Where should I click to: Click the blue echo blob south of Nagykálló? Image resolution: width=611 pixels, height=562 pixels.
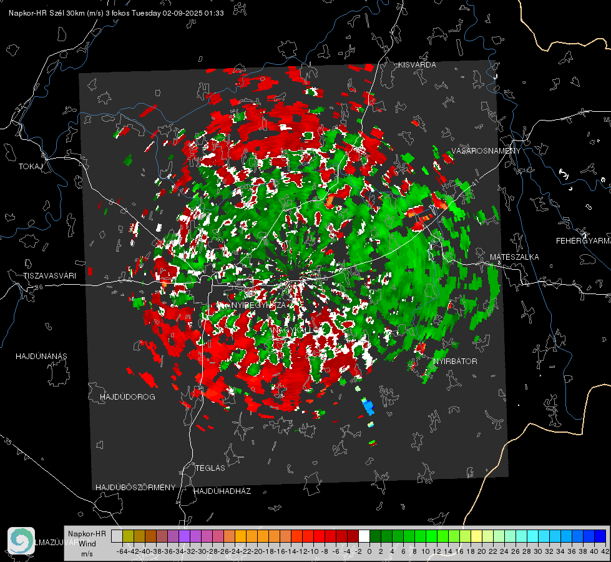368,407
